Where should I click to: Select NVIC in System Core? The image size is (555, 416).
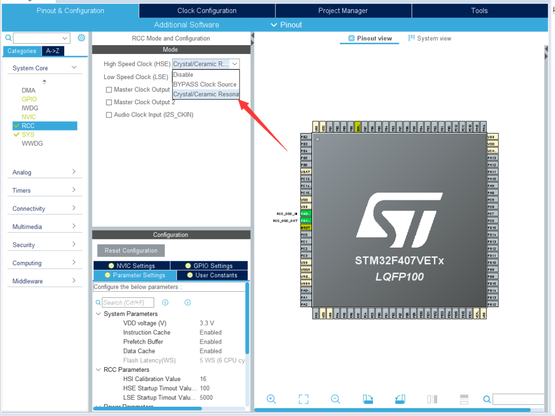pyautogui.click(x=29, y=117)
